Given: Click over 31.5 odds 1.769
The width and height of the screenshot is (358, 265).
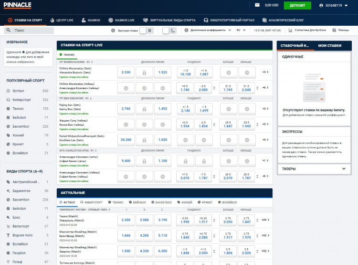Looking at the screenshot, I should [x=228, y=88].
